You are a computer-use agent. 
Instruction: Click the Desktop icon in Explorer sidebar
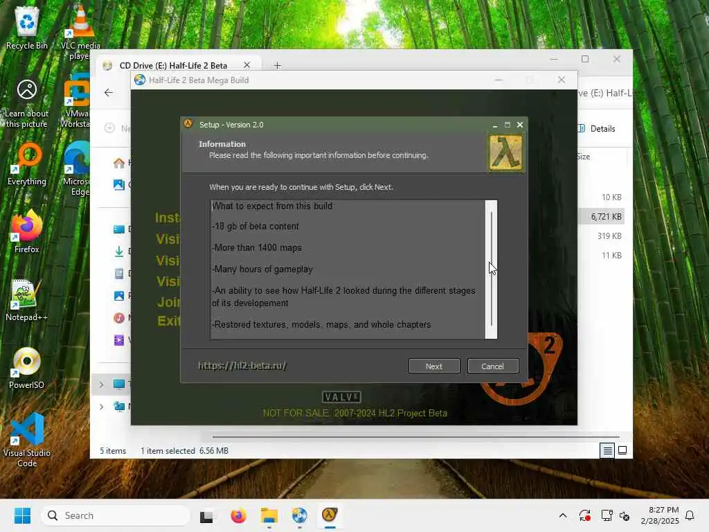coord(119,229)
